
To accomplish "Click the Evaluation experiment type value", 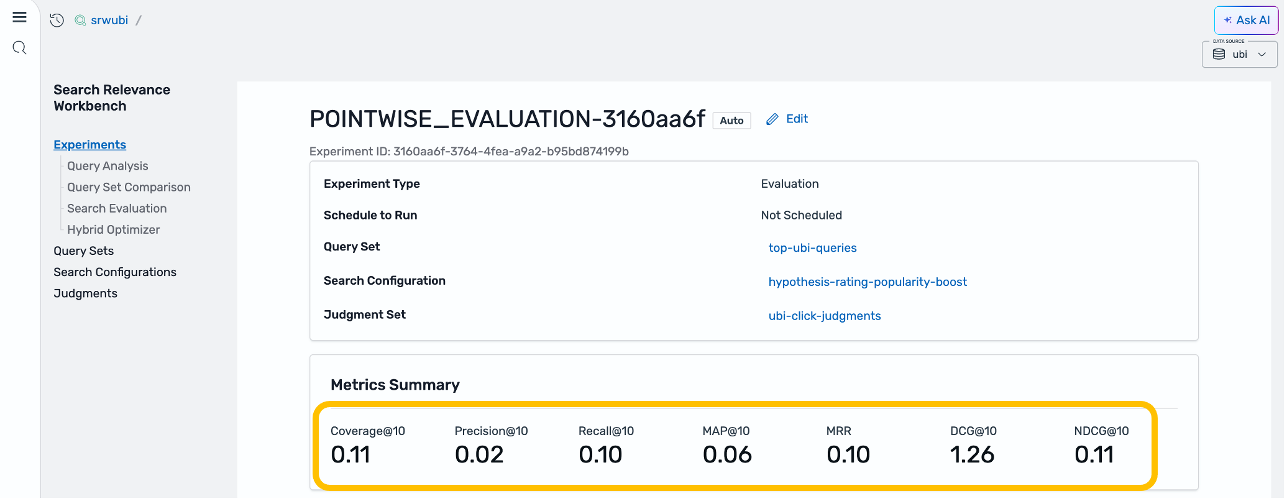I will pos(790,184).
